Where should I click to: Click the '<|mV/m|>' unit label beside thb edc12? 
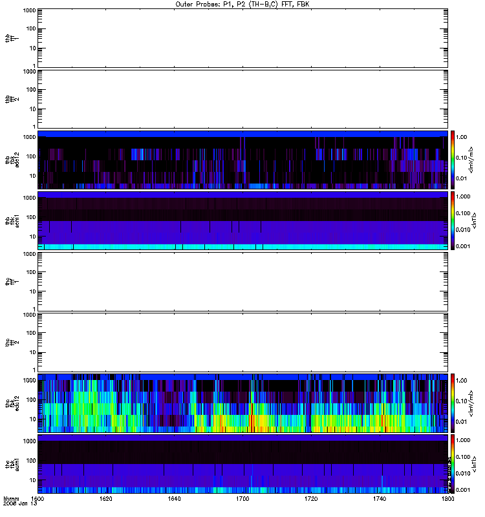471,160
